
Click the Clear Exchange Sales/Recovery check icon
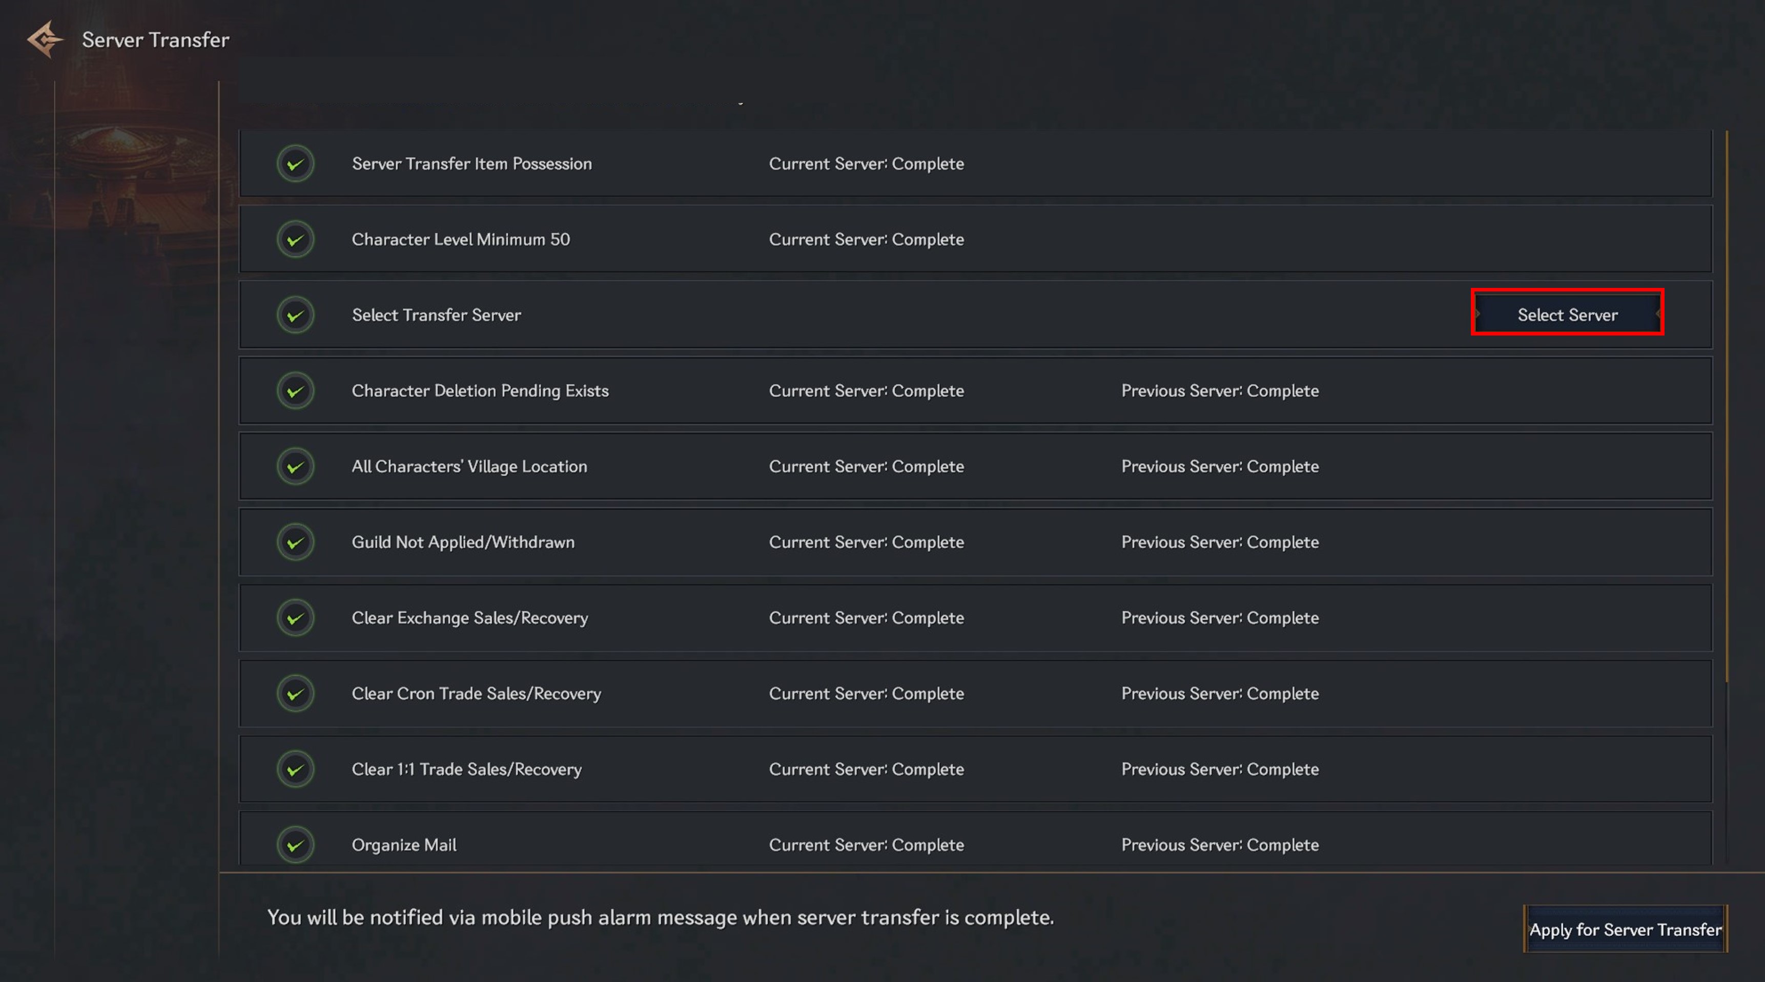pos(295,618)
